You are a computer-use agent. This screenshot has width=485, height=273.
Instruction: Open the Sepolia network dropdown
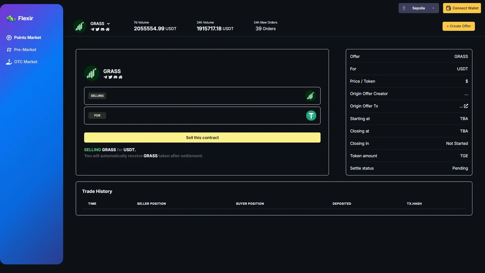(x=419, y=8)
